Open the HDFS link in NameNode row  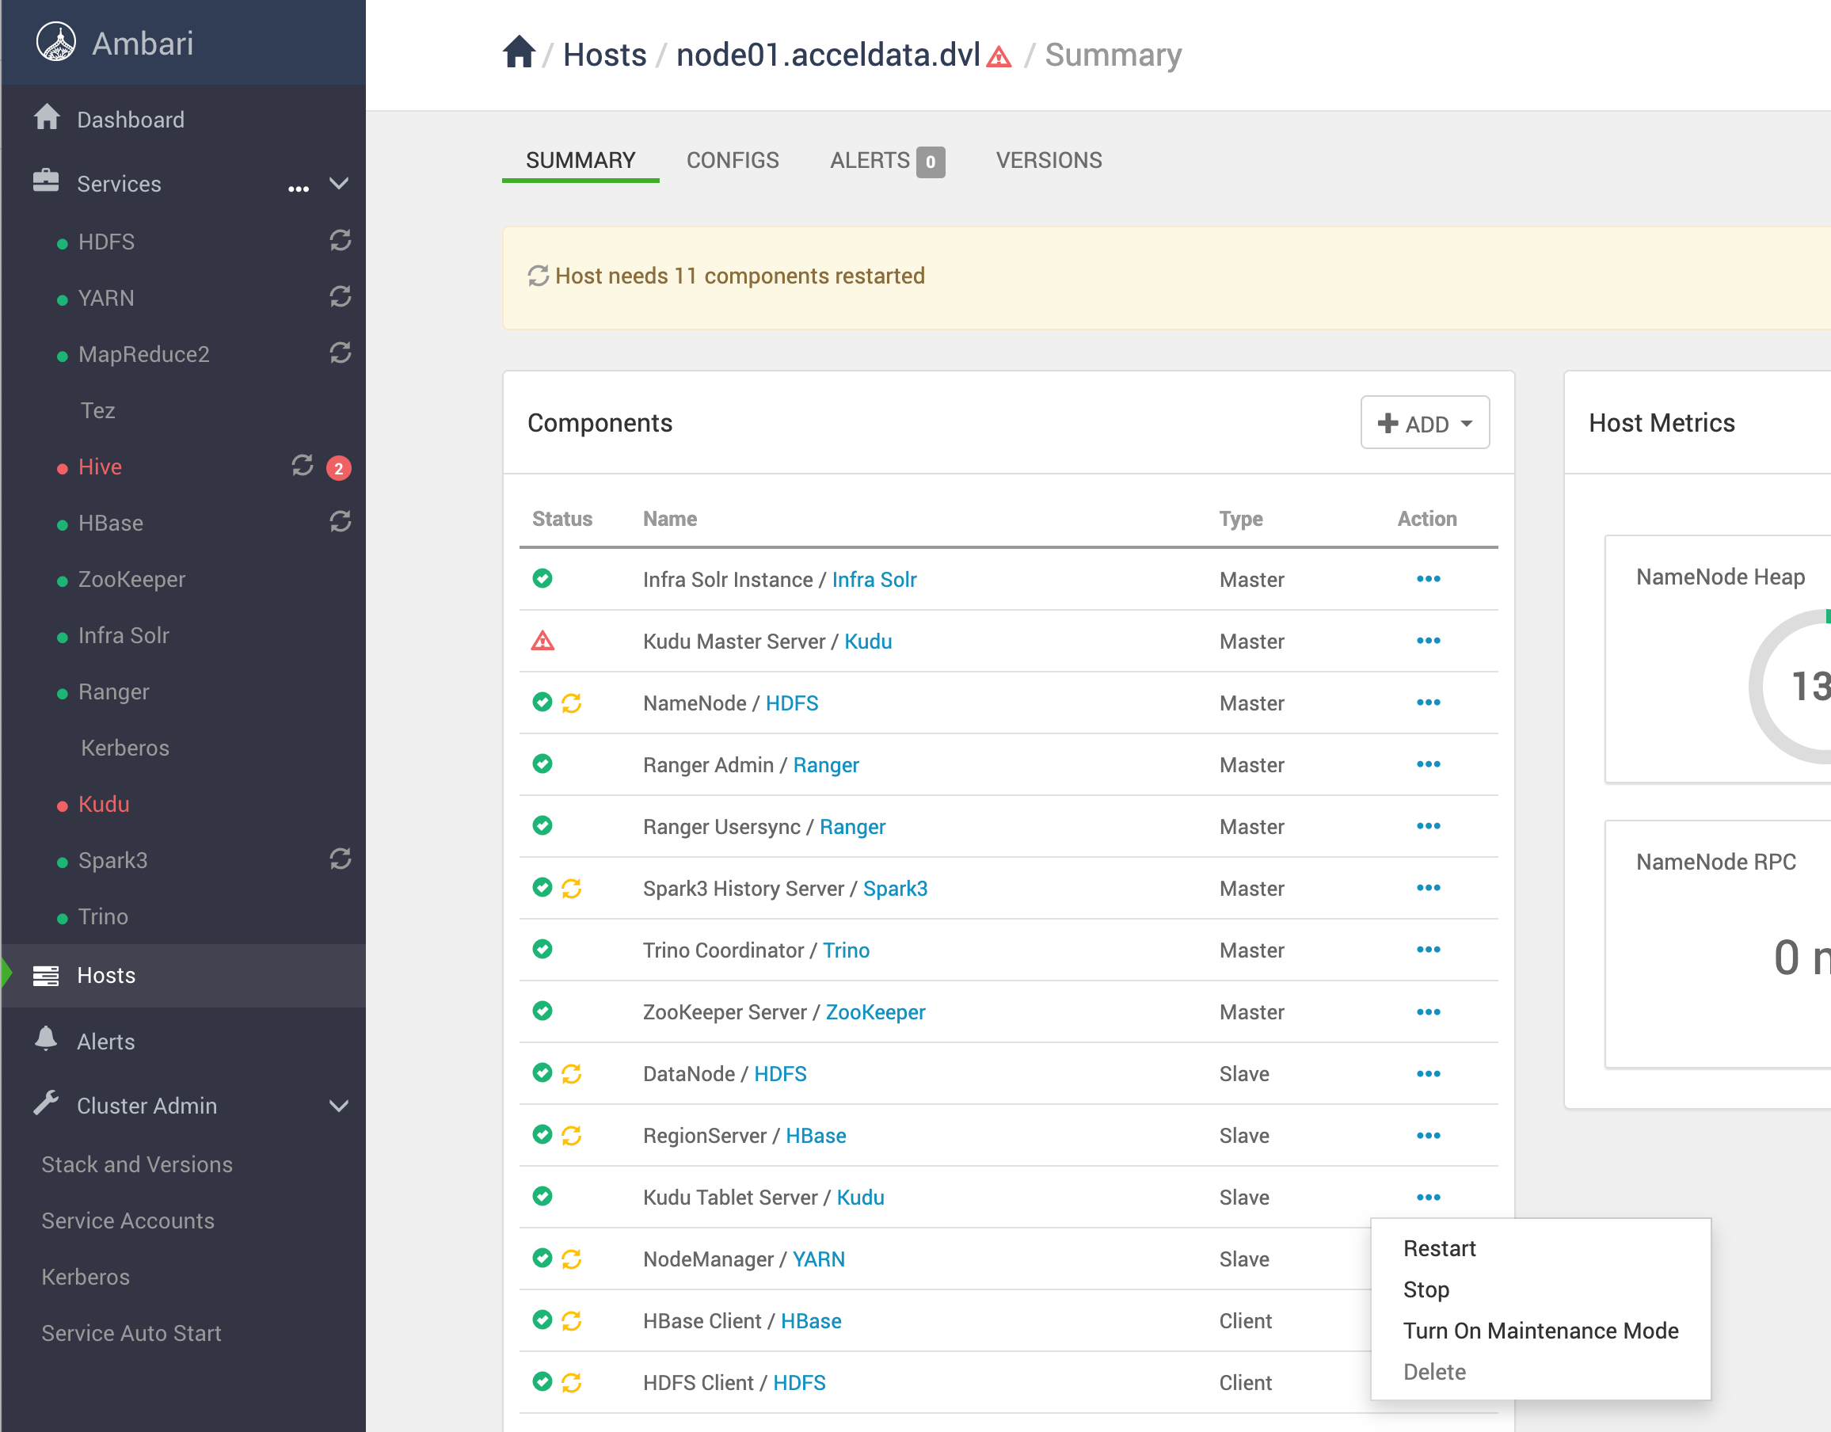point(791,703)
